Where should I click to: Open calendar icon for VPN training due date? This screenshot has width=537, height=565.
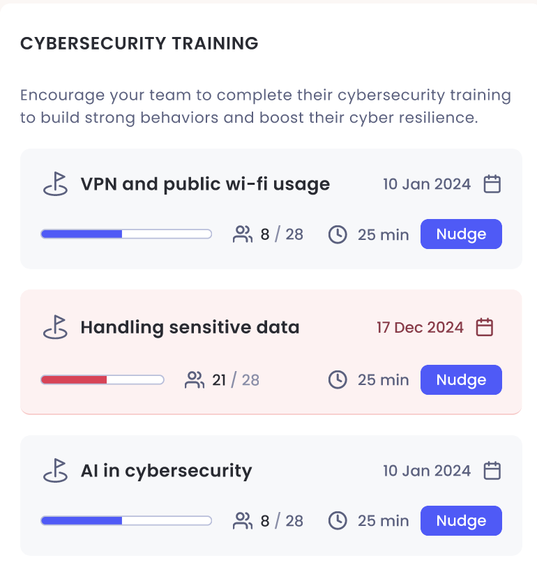492,183
